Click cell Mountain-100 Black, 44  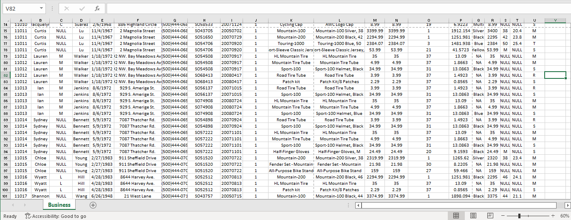coord(339,196)
